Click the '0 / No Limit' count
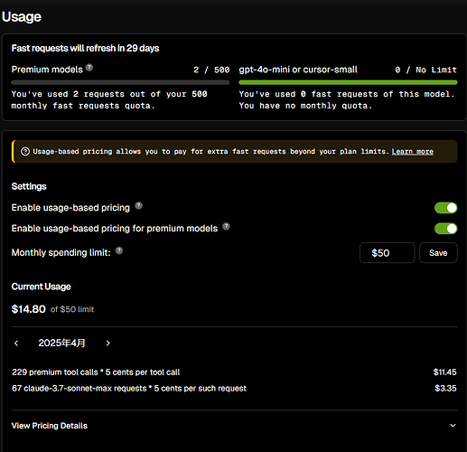 click(x=426, y=70)
